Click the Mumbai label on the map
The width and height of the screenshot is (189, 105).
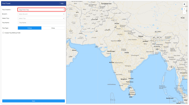[112, 62]
